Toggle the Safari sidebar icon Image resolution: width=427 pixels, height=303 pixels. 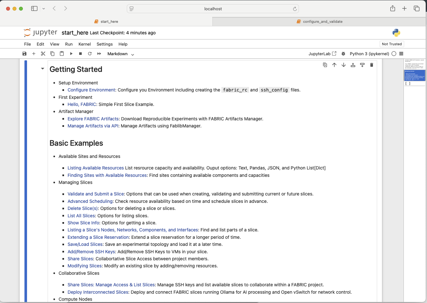[34, 9]
